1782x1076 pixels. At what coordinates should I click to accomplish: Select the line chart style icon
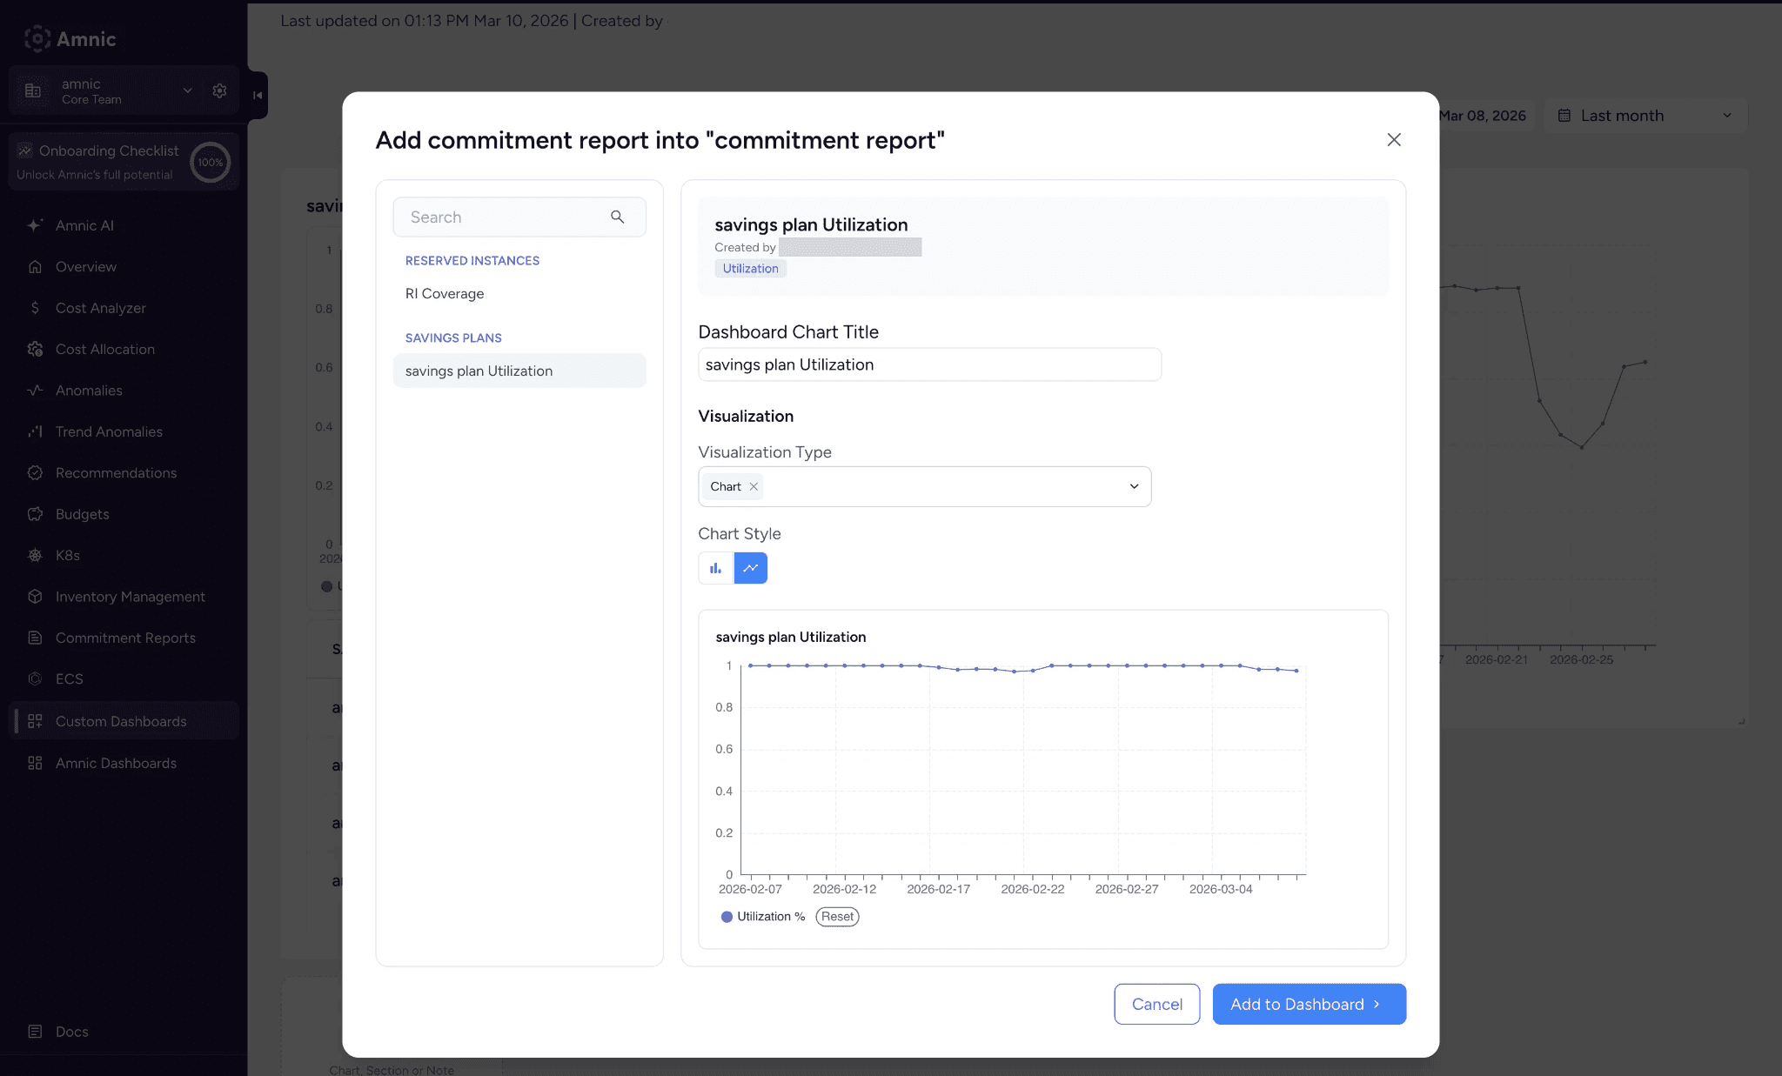pyautogui.click(x=750, y=568)
